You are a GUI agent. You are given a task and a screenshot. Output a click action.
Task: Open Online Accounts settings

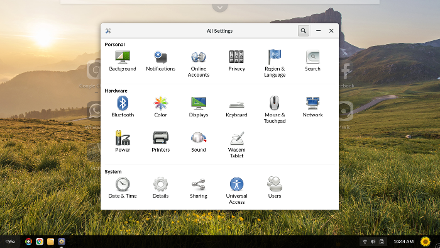coord(199,64)
